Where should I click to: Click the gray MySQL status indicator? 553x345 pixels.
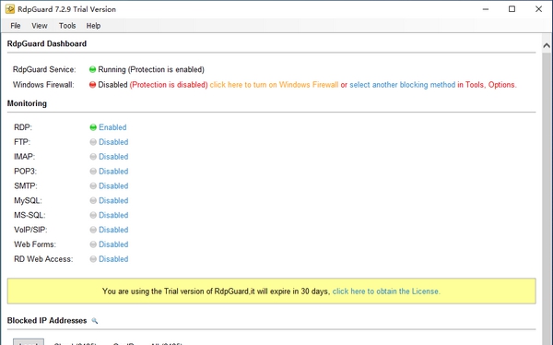pyautogui.click(x=93, y=200)
